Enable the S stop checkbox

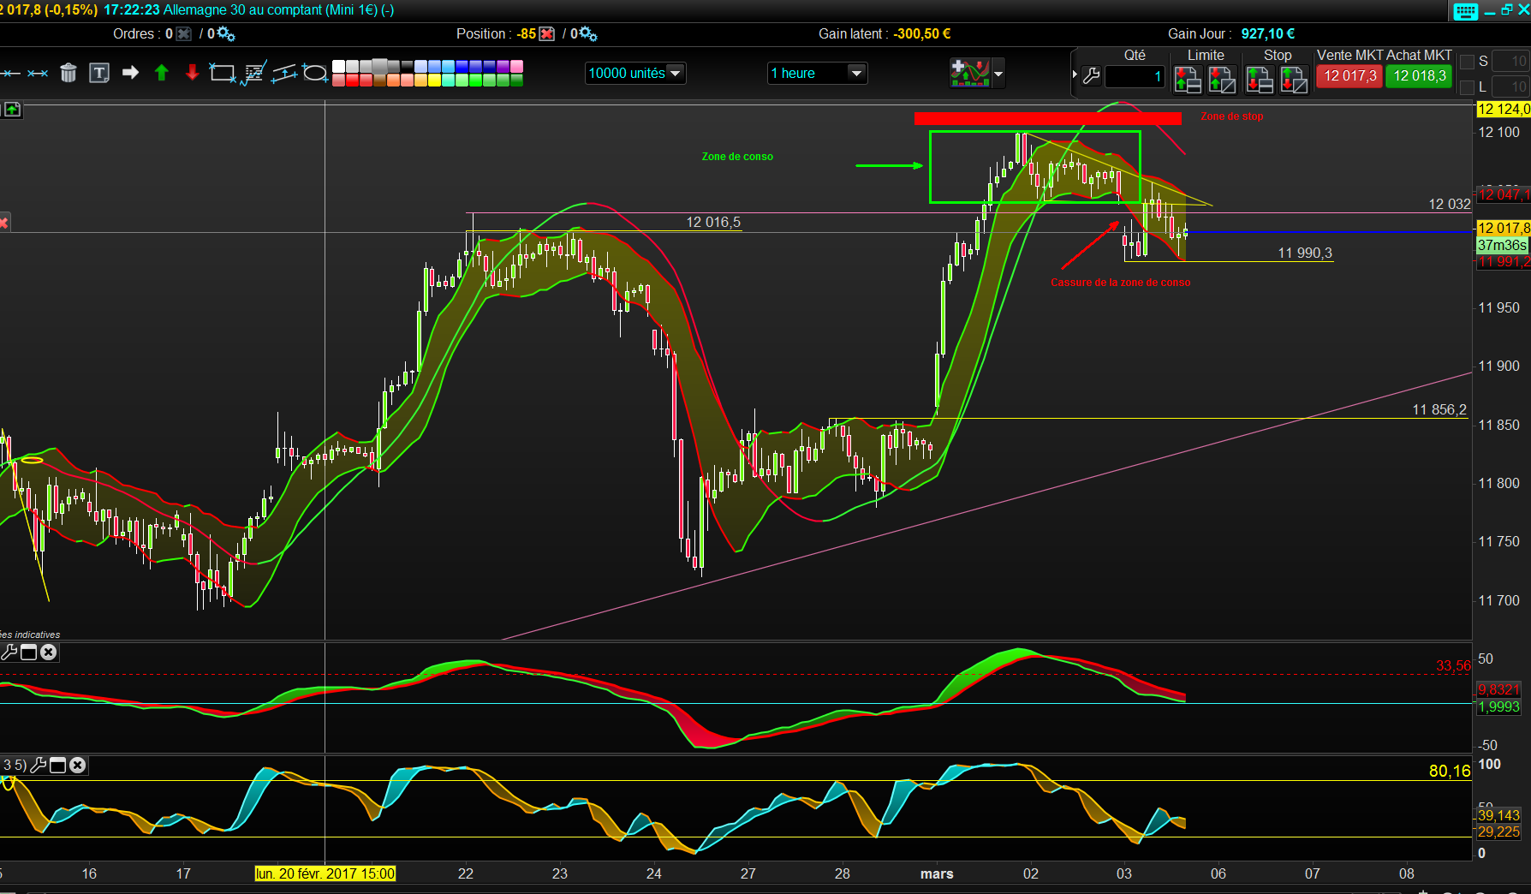tap(1467, 62)
